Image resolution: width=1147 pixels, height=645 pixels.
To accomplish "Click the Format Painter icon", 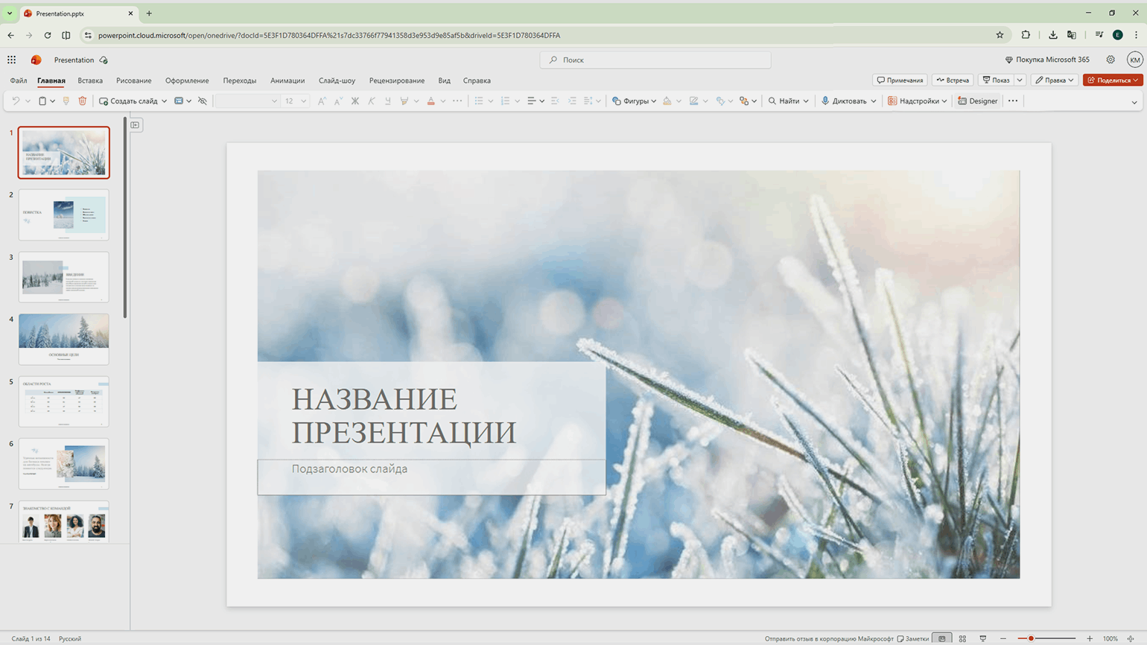I will [66, 101].
